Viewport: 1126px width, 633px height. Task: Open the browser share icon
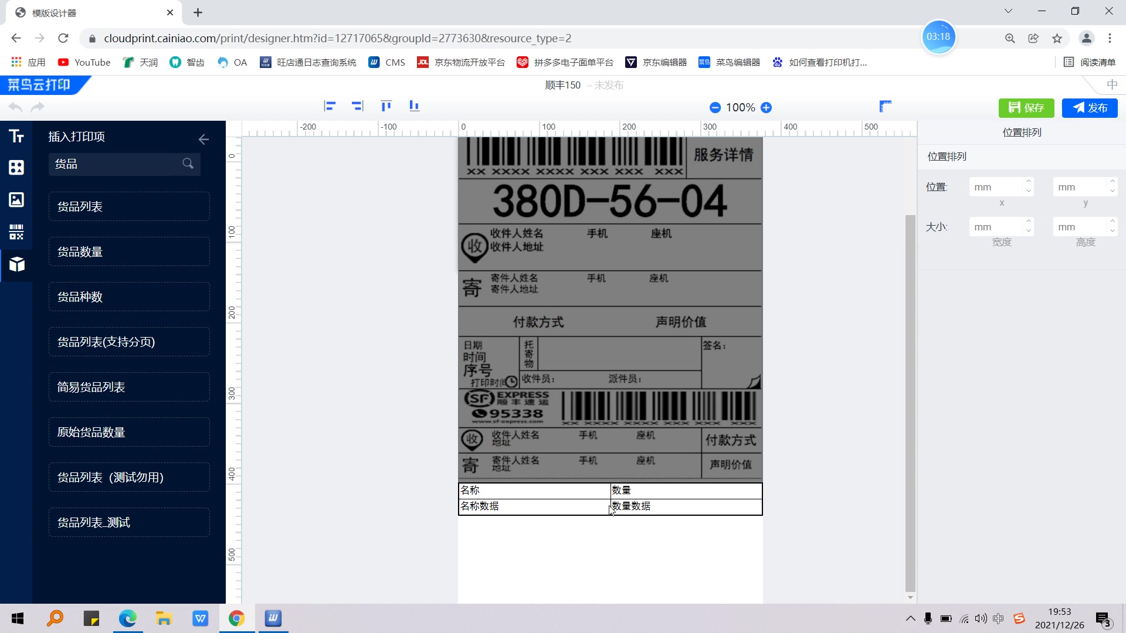1033,38
